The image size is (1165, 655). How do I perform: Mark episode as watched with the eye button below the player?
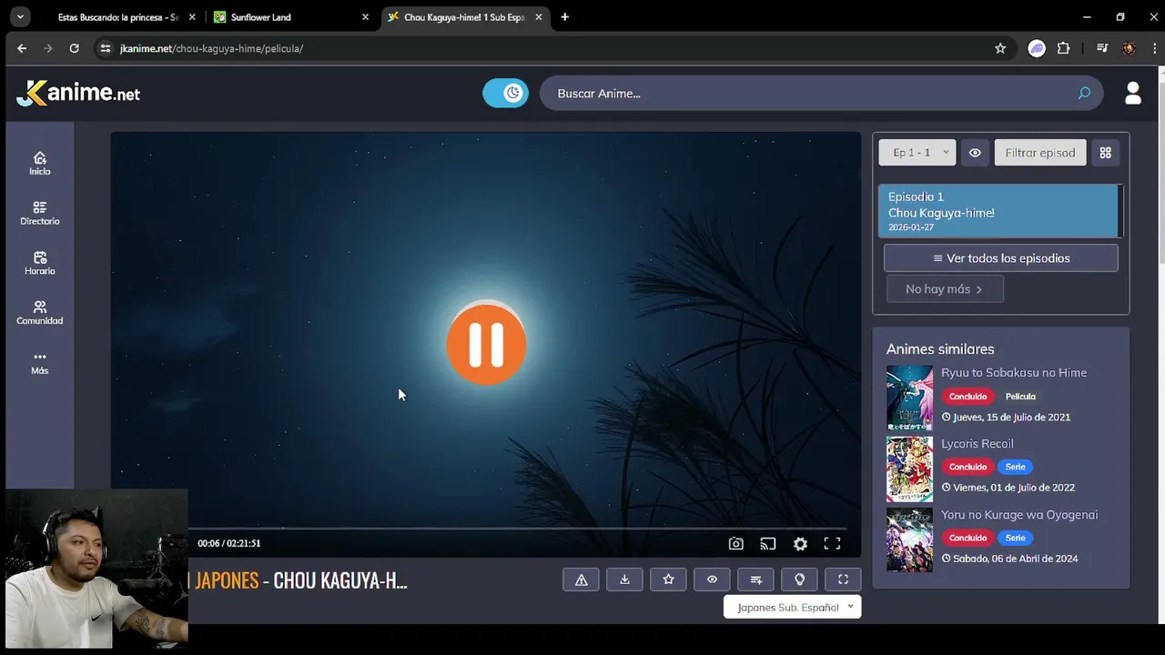[x=712, y=579]
